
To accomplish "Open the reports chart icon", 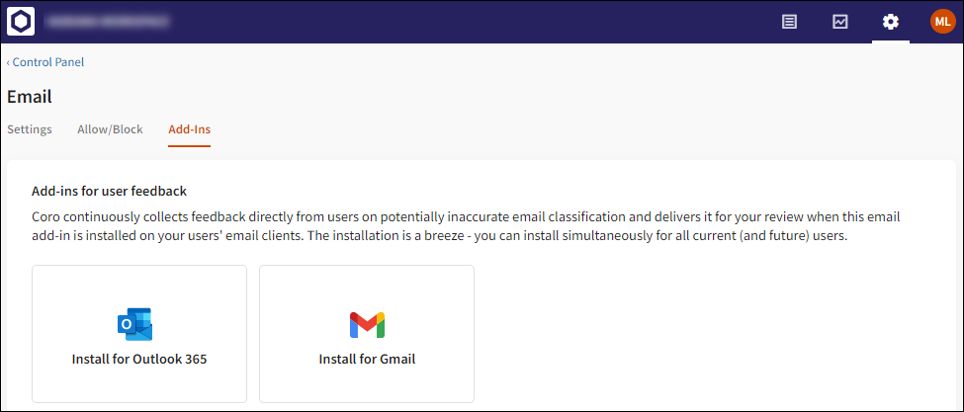I will tap(840, 22).
